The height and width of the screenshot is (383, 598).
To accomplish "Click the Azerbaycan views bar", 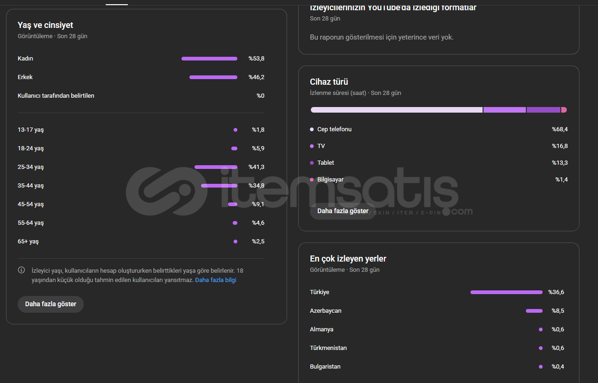I will (x=534, y=311).
